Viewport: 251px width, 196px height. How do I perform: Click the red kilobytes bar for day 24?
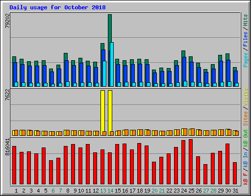tap(183, 162)
